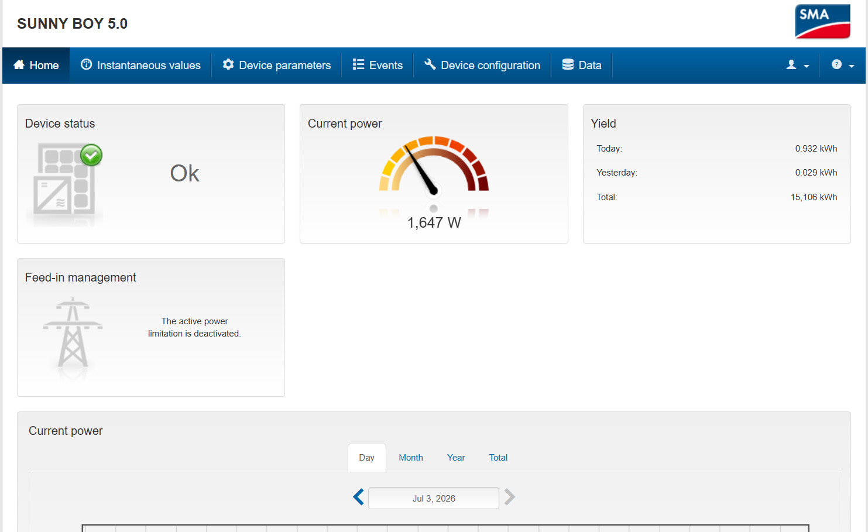Open the Events menu

(378, 65)
